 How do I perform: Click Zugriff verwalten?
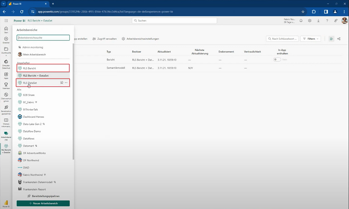click(x=104, y=39)
